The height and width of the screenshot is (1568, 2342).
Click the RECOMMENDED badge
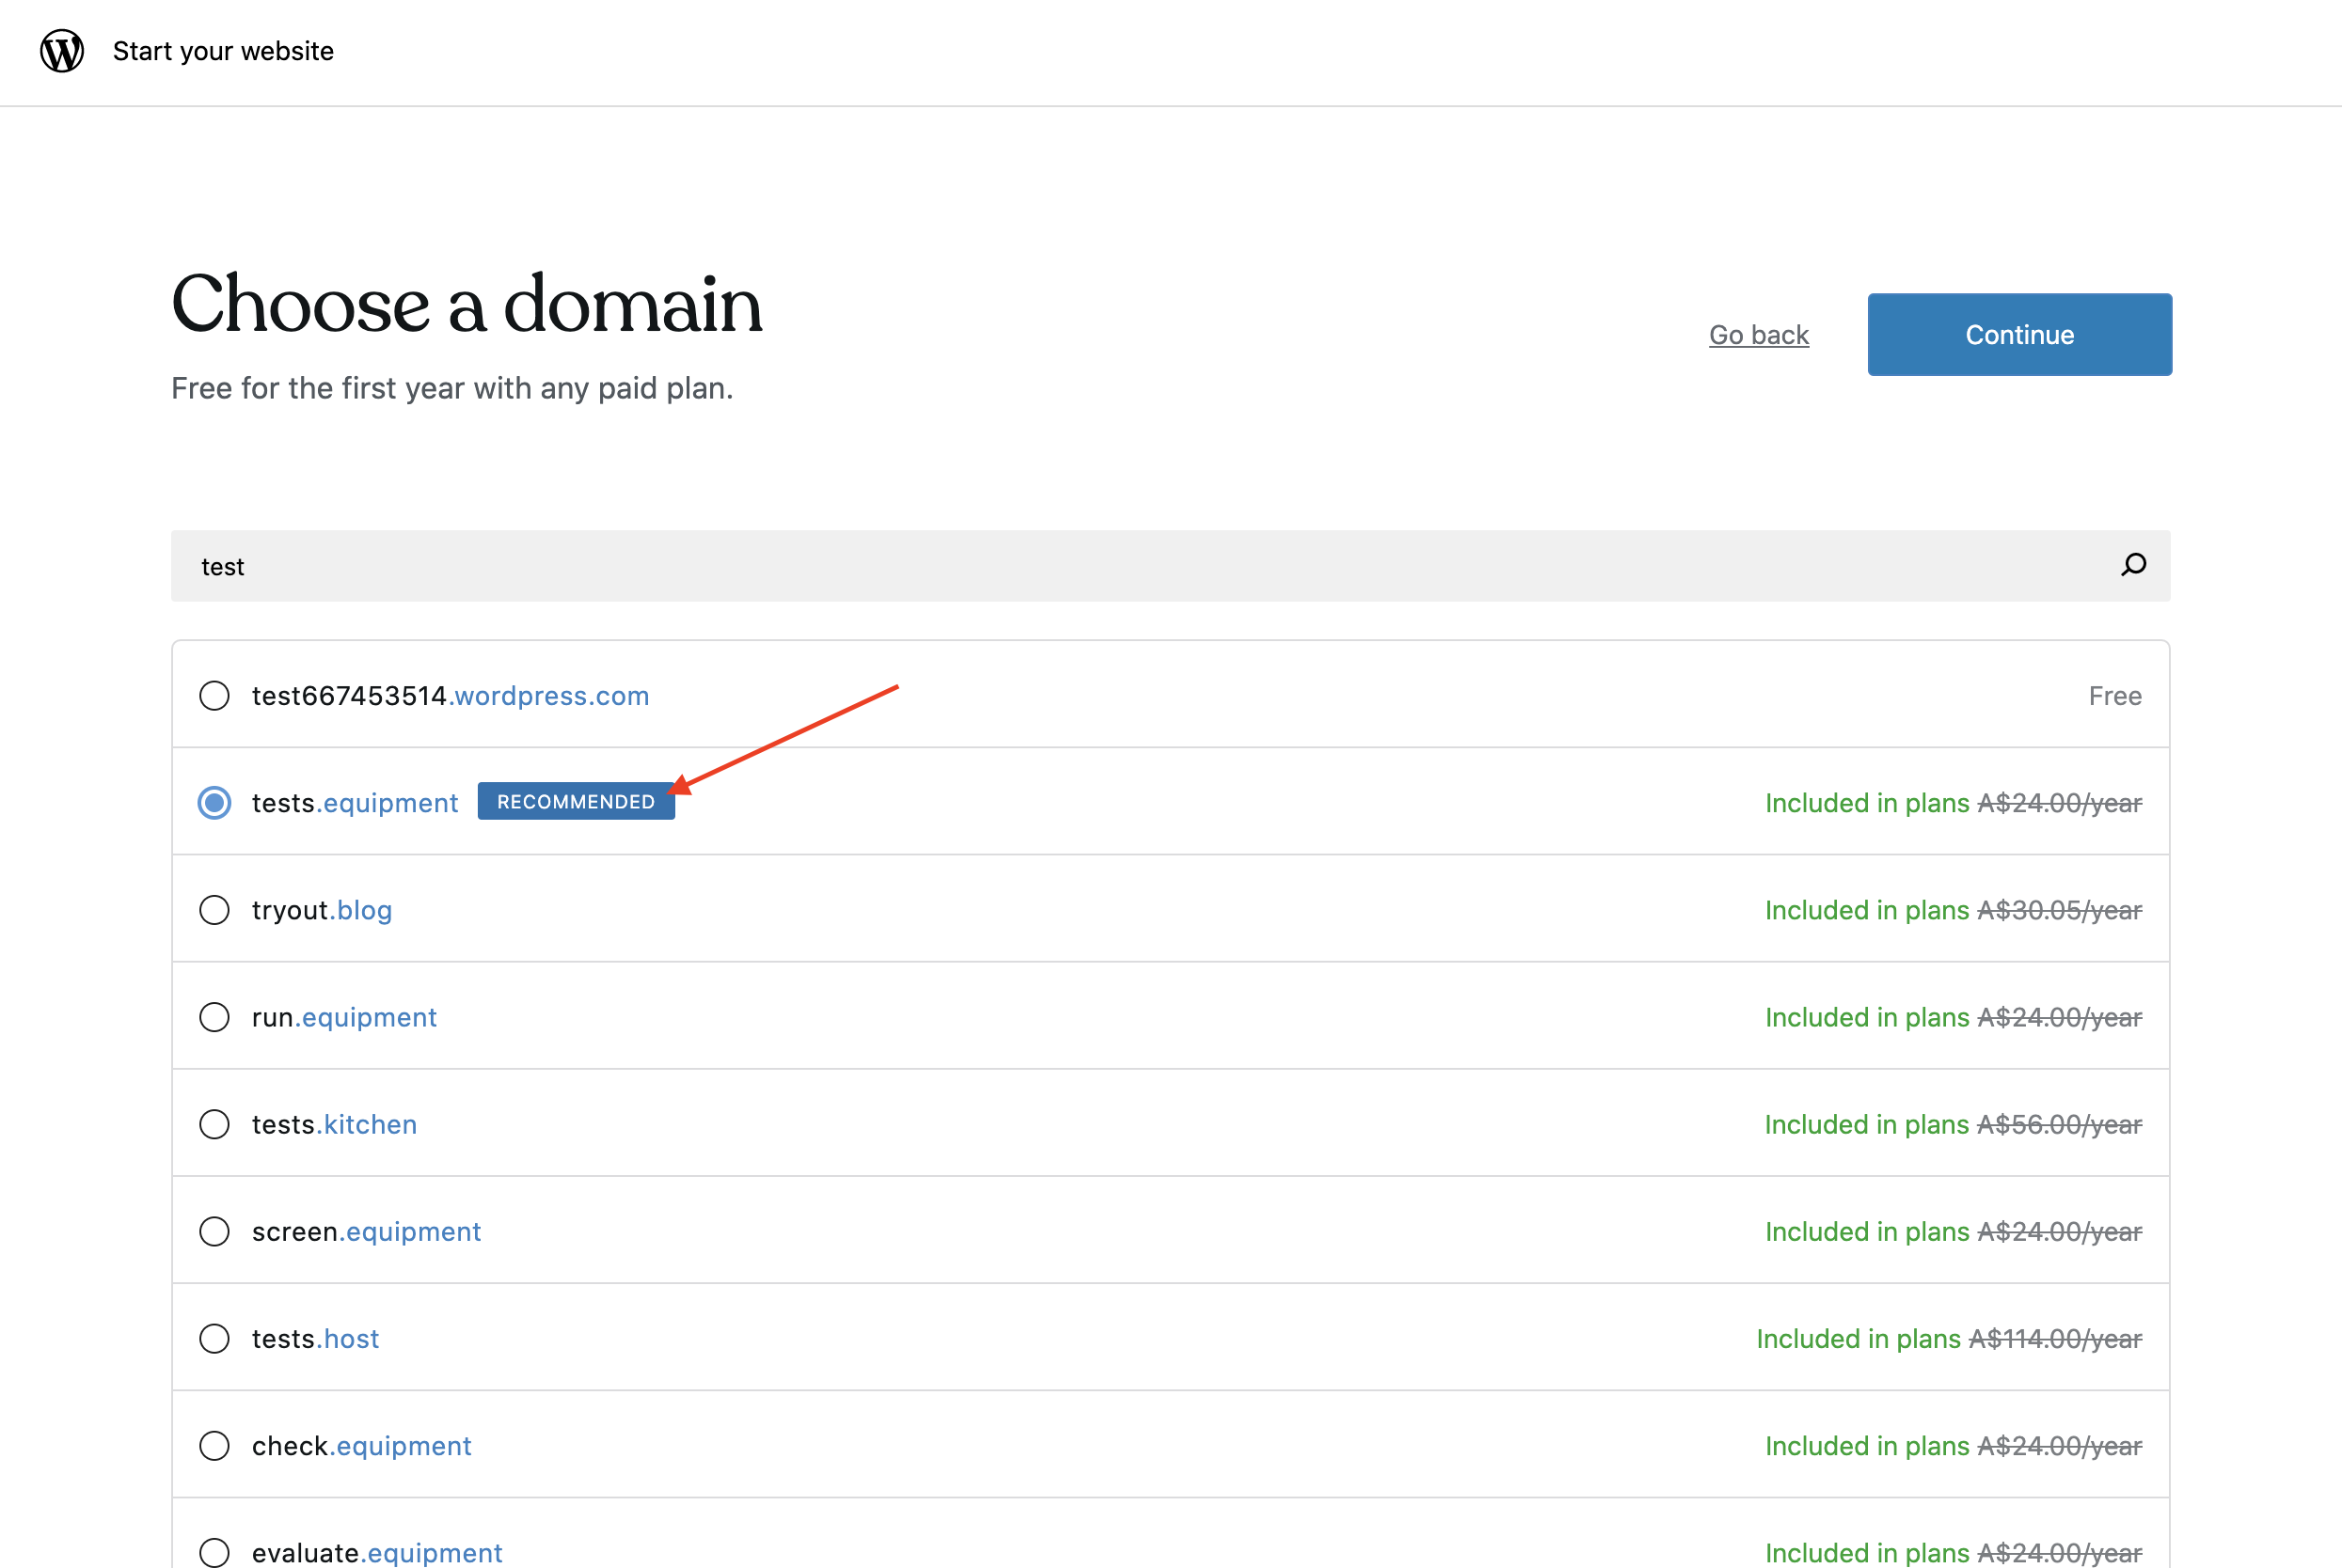pos(576,802)
